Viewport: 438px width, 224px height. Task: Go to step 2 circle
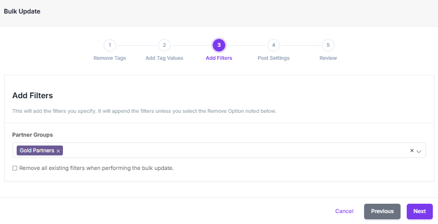[x=164, y=45]
